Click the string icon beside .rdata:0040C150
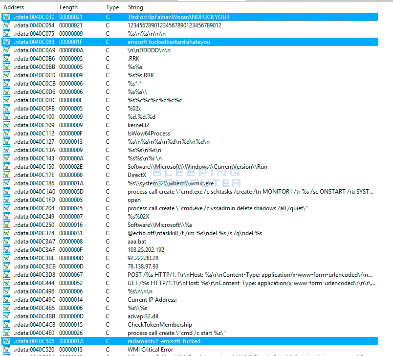The width and height of the screenshot is (393, 356). [x=6, y=167]
